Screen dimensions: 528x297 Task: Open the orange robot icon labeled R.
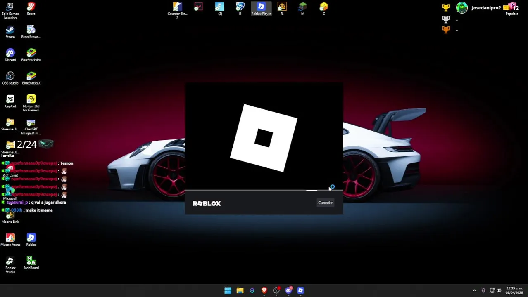click(x=282, y=9)
